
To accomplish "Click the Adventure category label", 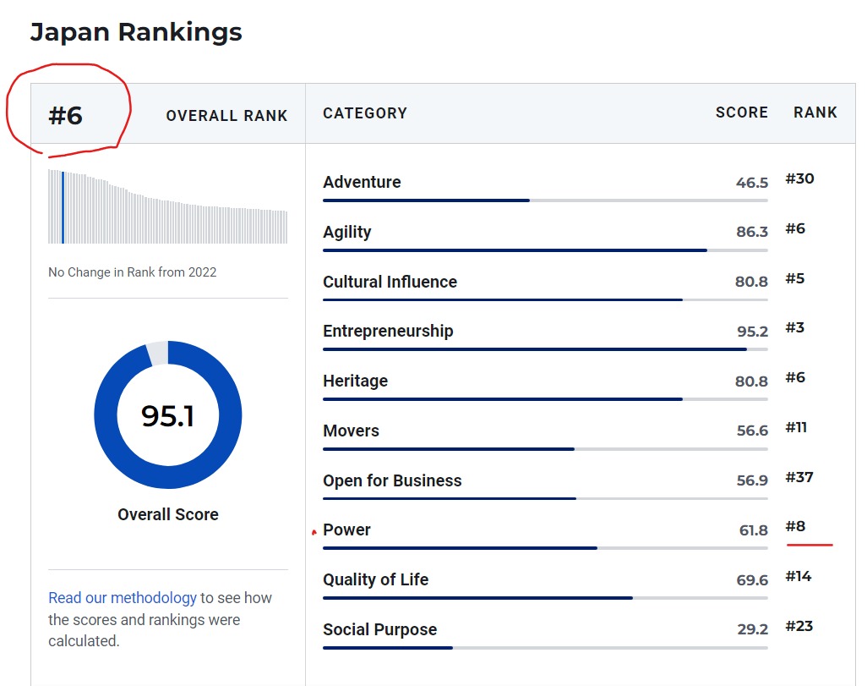I will (362, 182).
